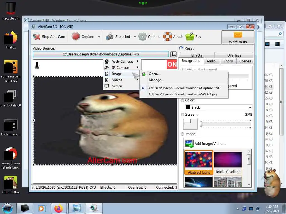Switch to the Overlays tab
Screen dimensions: 286x214
[234, 55]
